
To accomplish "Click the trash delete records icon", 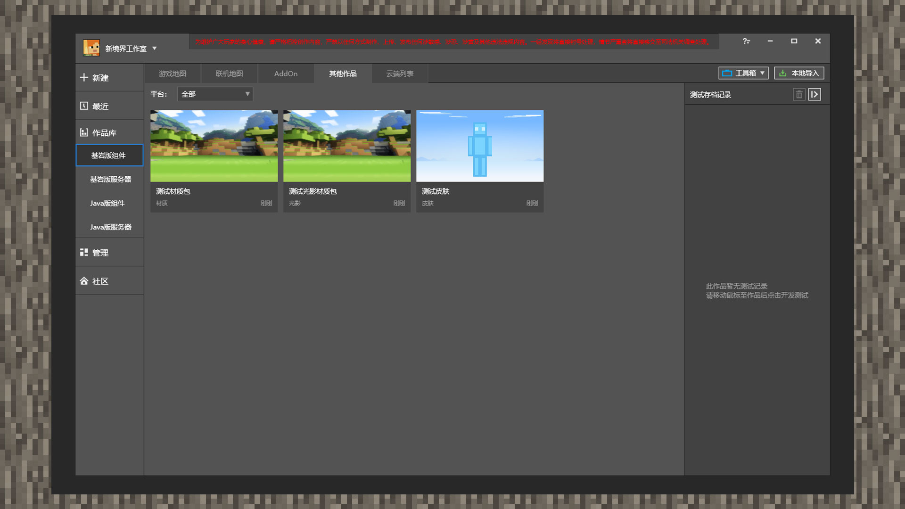I will 799,95.
